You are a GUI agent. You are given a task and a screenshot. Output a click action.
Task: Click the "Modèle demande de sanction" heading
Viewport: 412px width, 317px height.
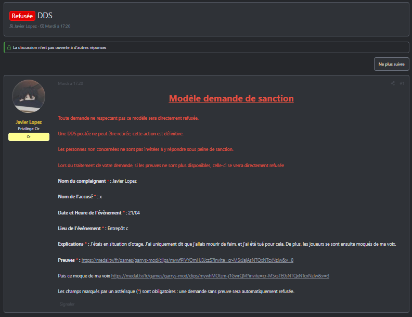tap(231, 98)
